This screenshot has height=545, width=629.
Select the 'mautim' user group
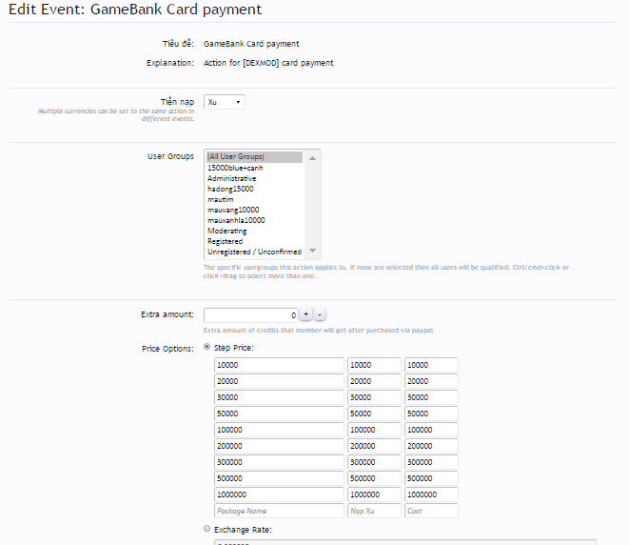(x=253, y=199)
